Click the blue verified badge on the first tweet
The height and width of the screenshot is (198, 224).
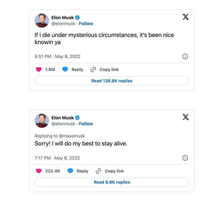click(77, 17)
